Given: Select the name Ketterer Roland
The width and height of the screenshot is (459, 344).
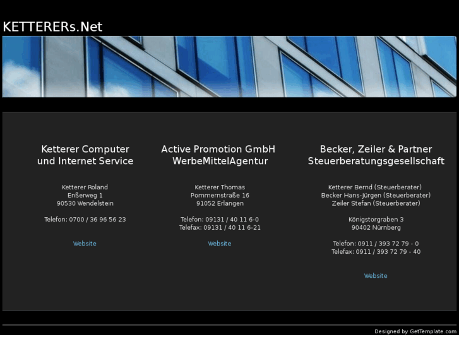Looking at the screenshot, I should coord(85,187).
